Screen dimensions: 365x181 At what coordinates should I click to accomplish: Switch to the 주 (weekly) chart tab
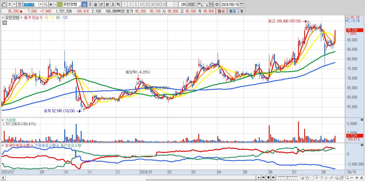pos(90,4)
